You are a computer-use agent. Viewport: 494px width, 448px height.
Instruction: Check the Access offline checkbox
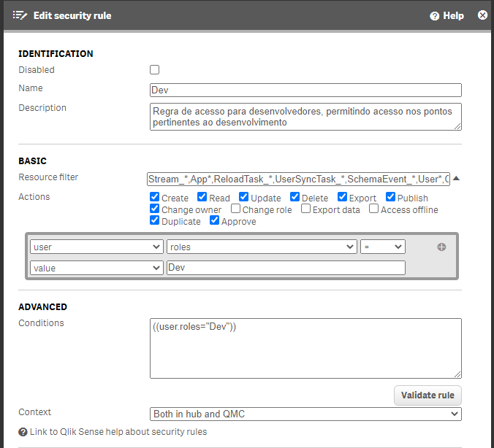374,209
